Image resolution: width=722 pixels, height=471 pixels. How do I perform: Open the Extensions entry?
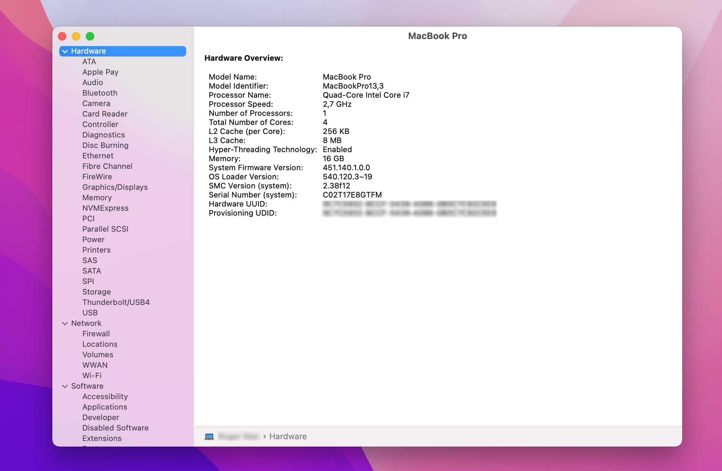102,439
